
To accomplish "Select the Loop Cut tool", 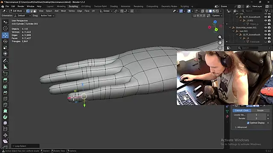I will coord(5,99).
